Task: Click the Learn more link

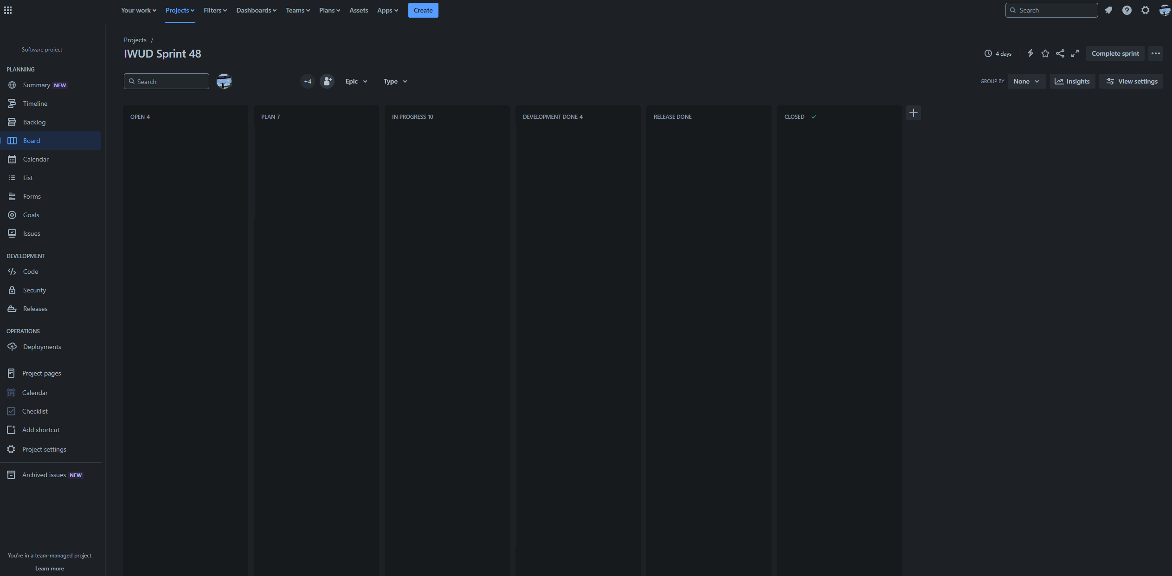Action: tap(50, 569)
